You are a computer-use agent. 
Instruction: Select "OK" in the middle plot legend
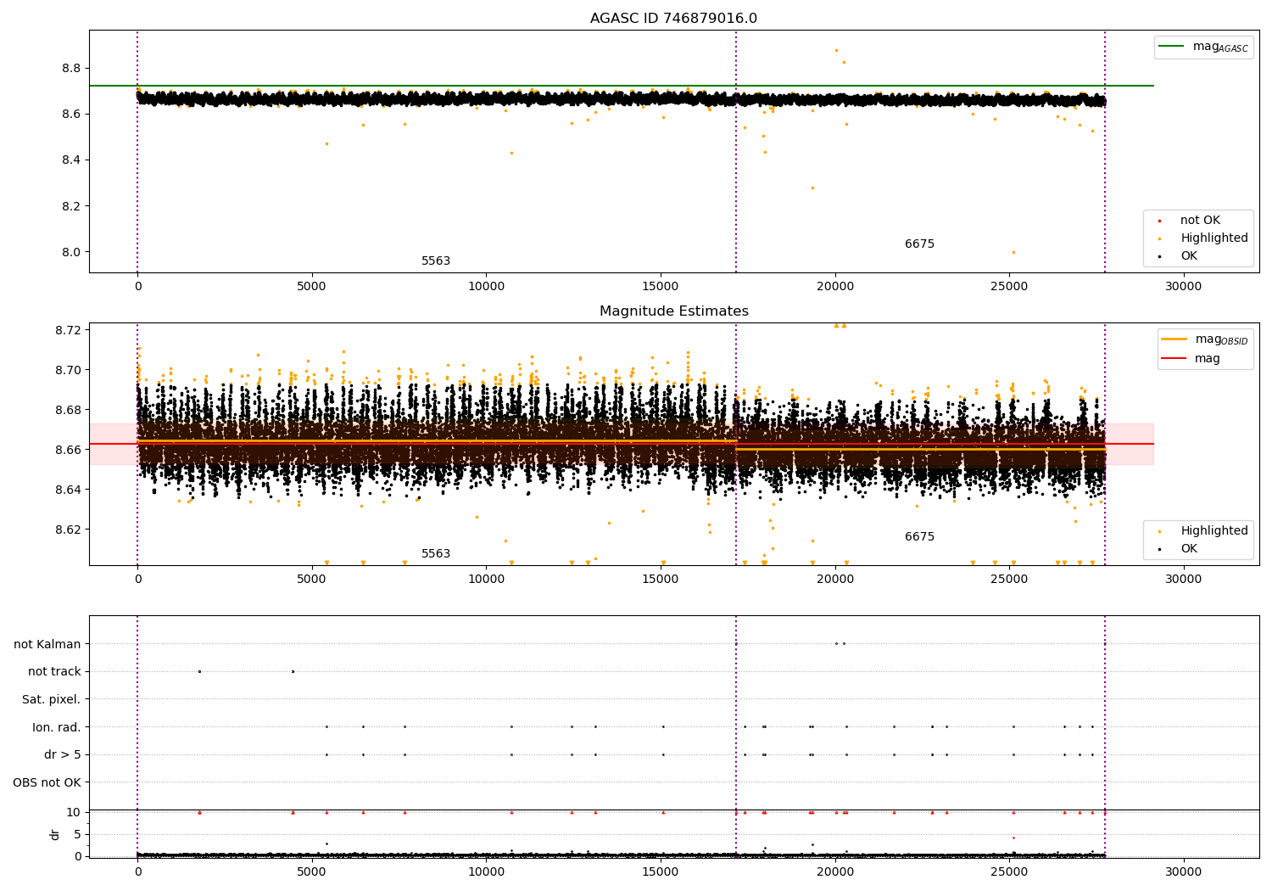point(1189,549)
